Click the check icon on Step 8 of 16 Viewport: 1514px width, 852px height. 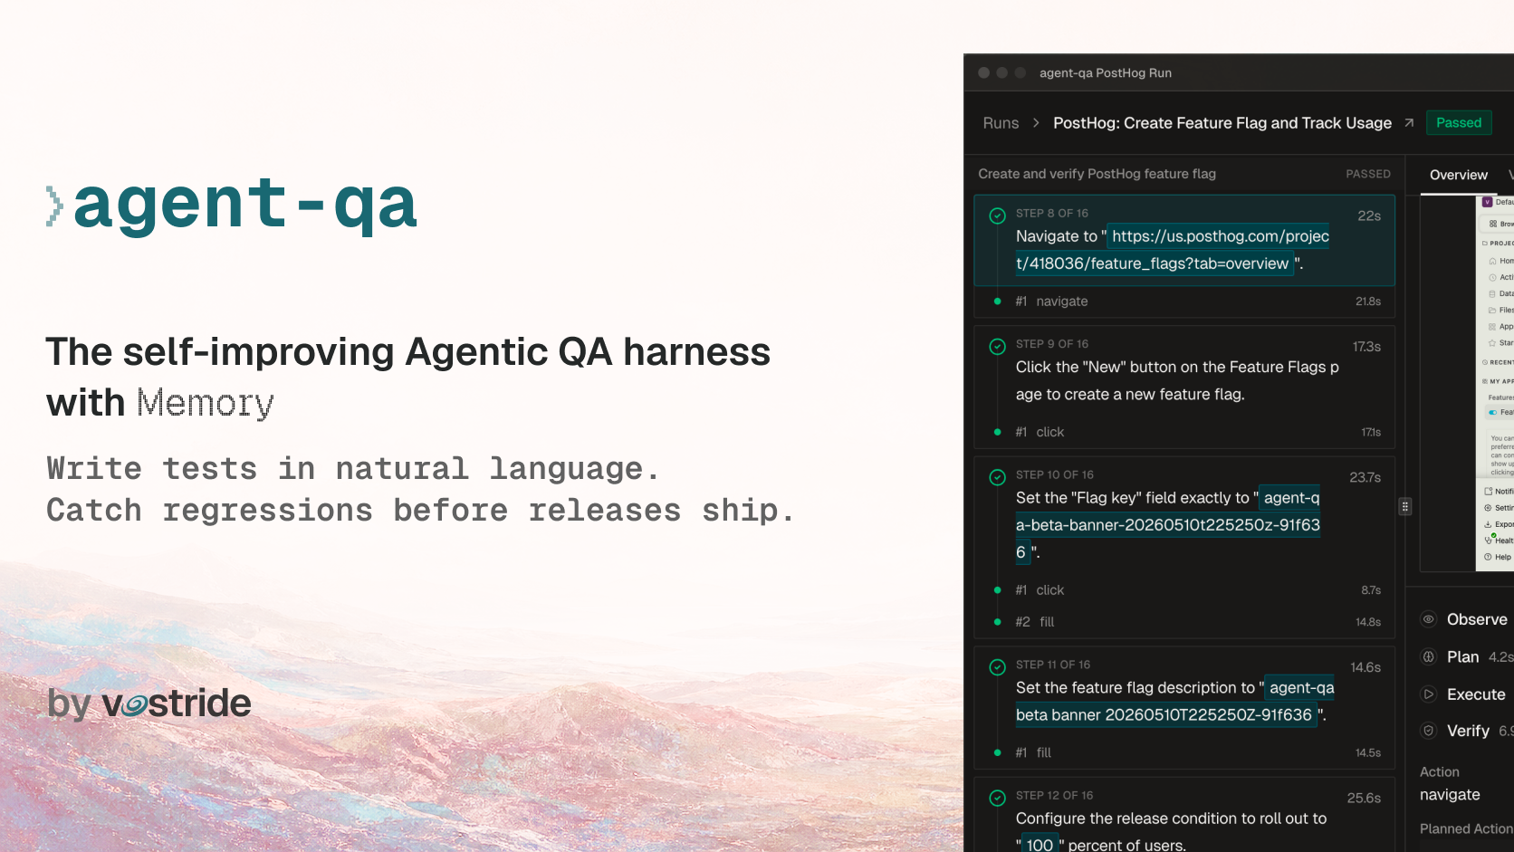click(x=997, y=215)
